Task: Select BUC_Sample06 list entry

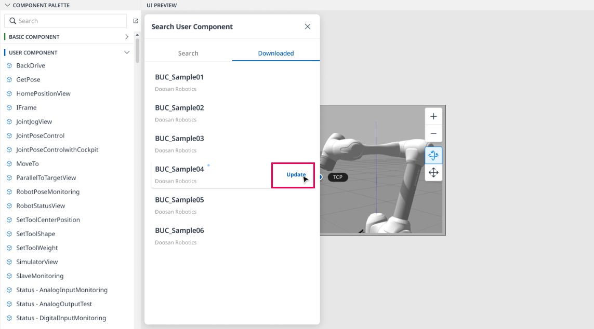Action: pos(232,236)
